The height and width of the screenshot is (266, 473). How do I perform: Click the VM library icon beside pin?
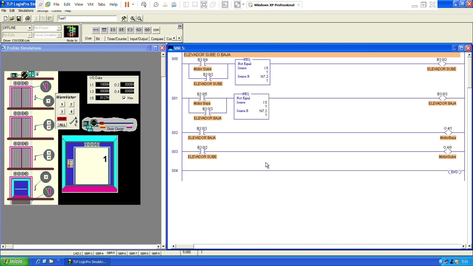[48, 5]
